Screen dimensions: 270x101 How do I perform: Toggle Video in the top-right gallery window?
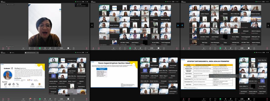pyautogui.click(x=189, y=48)
